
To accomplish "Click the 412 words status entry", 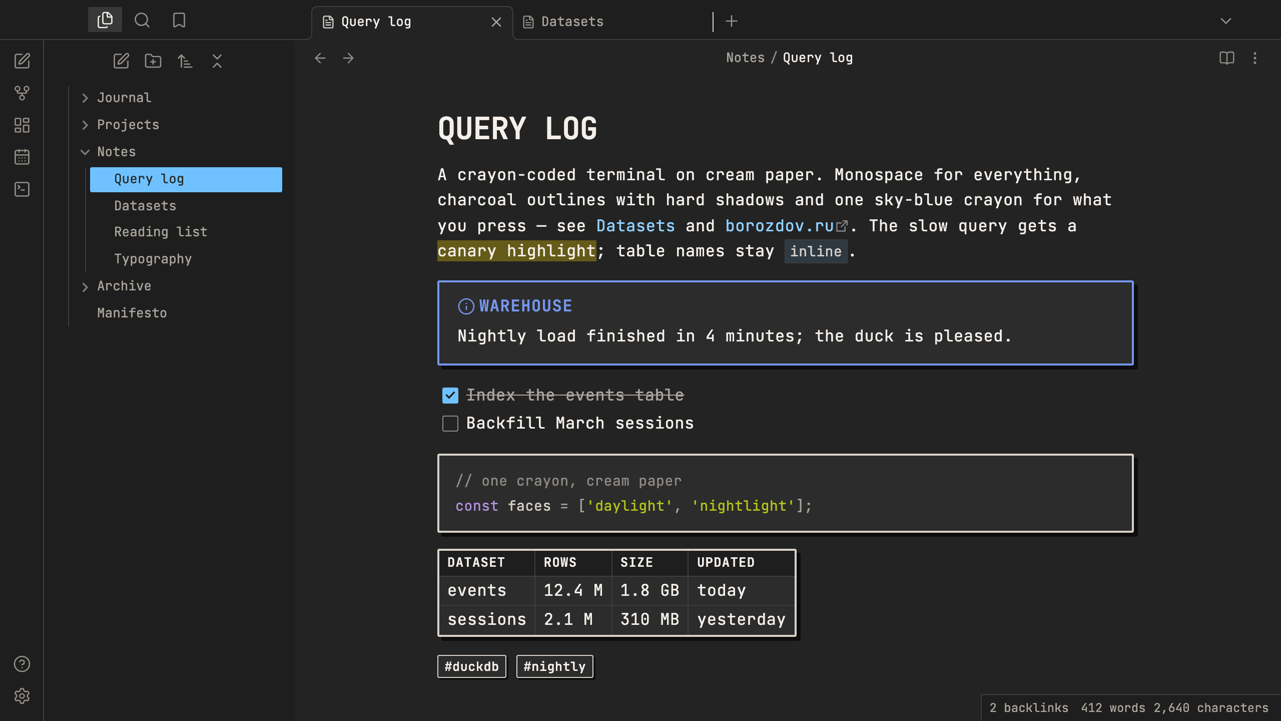I will tap(1113, 707).
